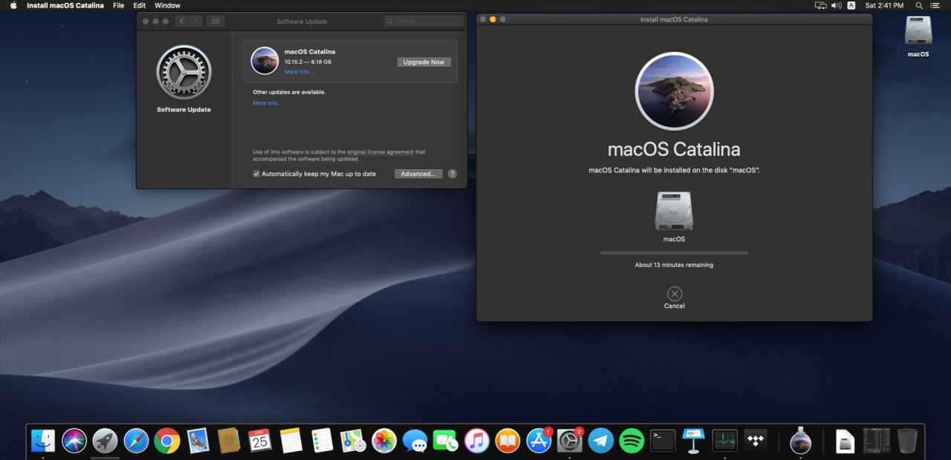Open Safari compass icon in Dock
This screenshot has width=951, height=460.
click(x=137, y=441)
